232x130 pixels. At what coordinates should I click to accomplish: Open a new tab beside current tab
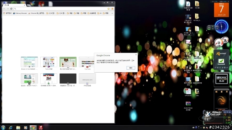[28, 5]
